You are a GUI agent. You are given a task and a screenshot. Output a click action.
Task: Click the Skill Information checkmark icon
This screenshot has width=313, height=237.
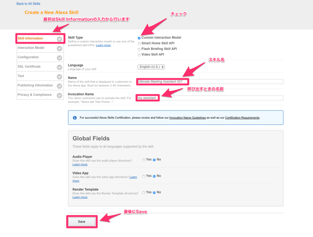59,39
